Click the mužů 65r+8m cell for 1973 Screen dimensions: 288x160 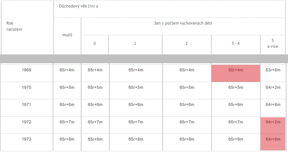pyautogui.click(x=67, y=142)
